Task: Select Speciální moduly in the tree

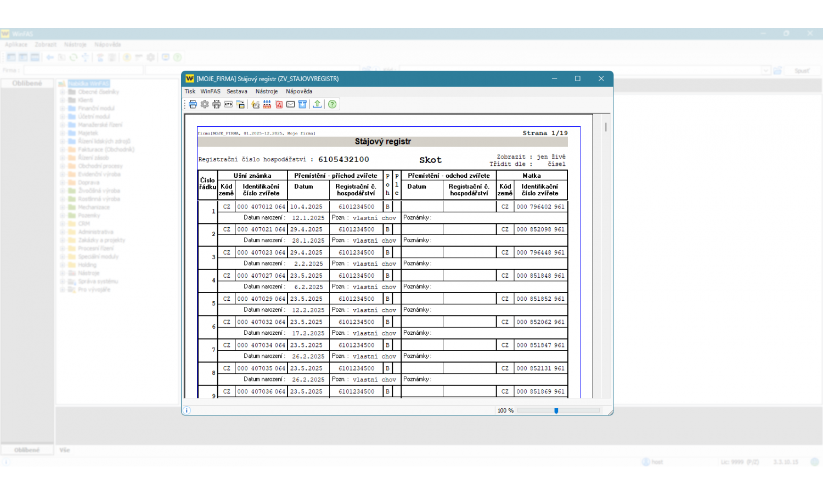Action: coord(98,256)
